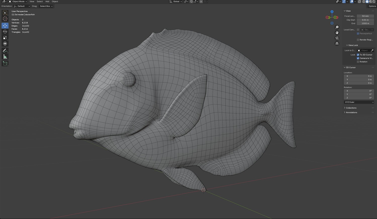Screen dimensions: 377x219
Task: Switch to rendered viewport shading
Action: [373, 2]
